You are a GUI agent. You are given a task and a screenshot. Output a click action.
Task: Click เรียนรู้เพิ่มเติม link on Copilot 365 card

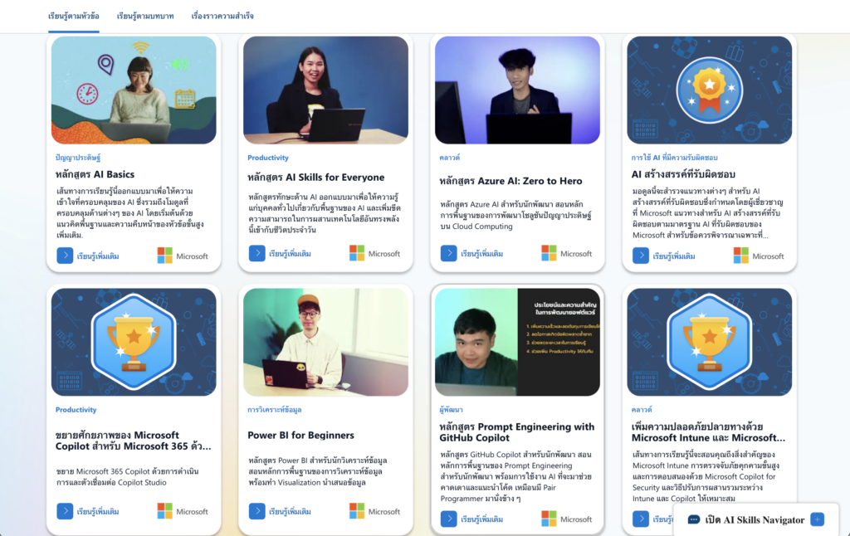(x=98, y=511)
